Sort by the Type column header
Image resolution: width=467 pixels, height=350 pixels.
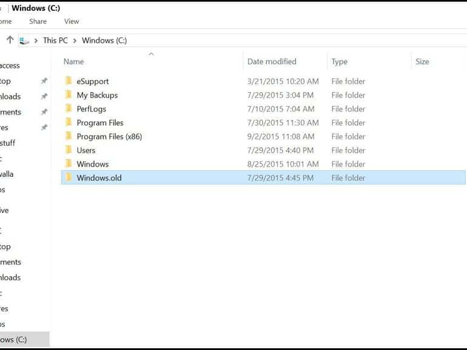point(339,62)
